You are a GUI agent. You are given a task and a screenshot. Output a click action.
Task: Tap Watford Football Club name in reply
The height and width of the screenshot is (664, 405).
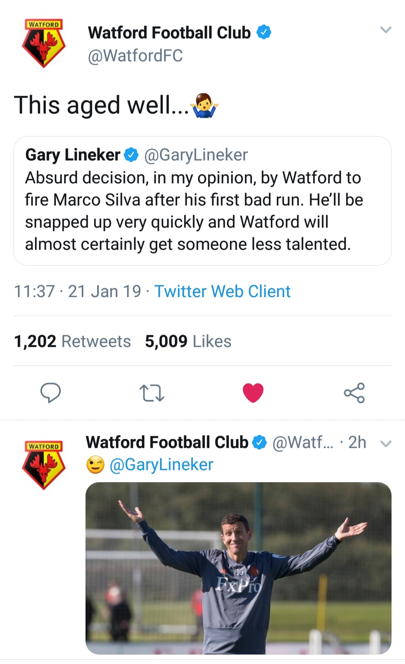coord(167,443)
